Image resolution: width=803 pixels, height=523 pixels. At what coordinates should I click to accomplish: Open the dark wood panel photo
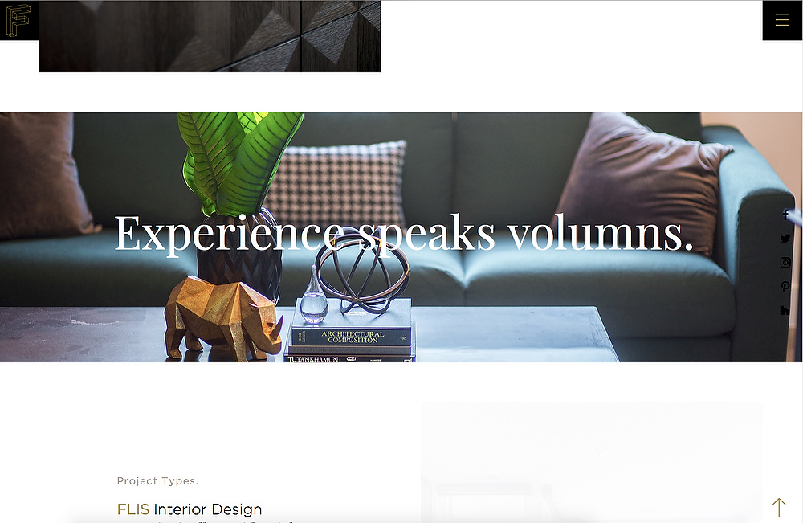click(x=210, y=36)
